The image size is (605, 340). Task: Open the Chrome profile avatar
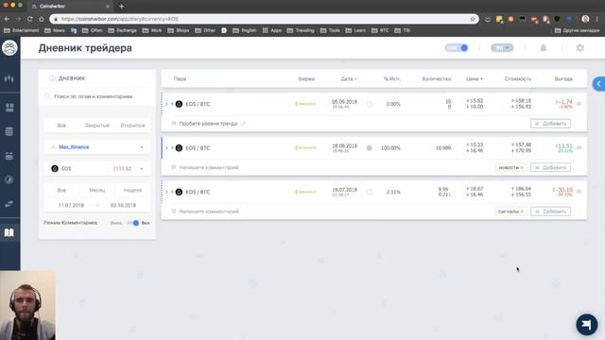tap(585, 19)
